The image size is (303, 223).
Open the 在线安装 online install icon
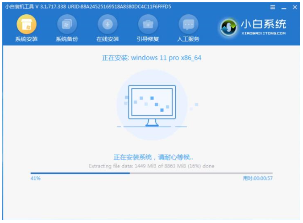tap(108, 24)
